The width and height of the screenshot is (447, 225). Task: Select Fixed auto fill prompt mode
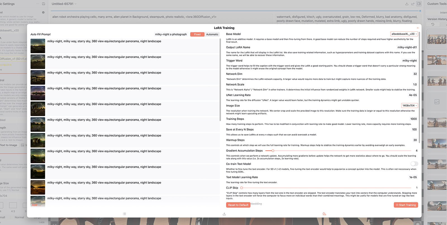(x=197, y=34)
